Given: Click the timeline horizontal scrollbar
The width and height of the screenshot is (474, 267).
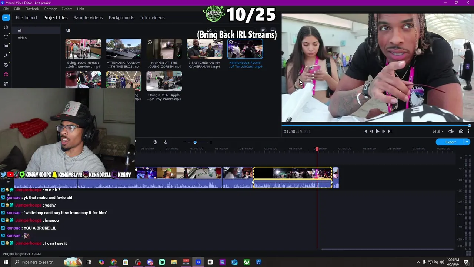Looking at the screenshot, I should [387, 249].
